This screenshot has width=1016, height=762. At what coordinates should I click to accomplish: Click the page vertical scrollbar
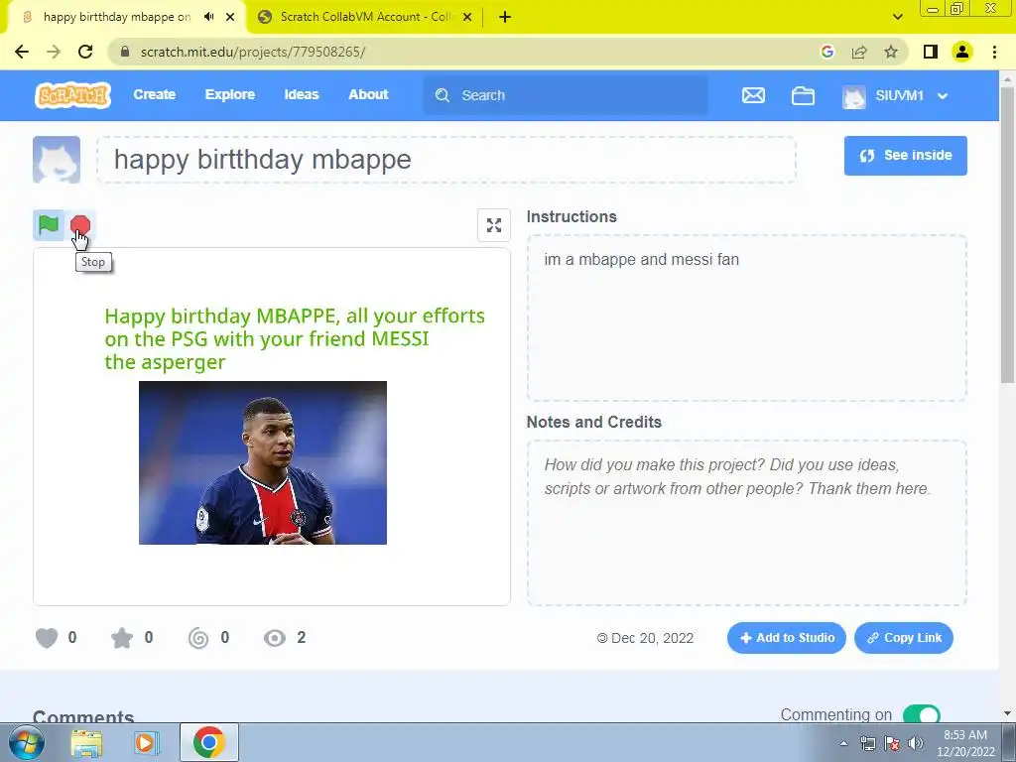coord(1008,235)
